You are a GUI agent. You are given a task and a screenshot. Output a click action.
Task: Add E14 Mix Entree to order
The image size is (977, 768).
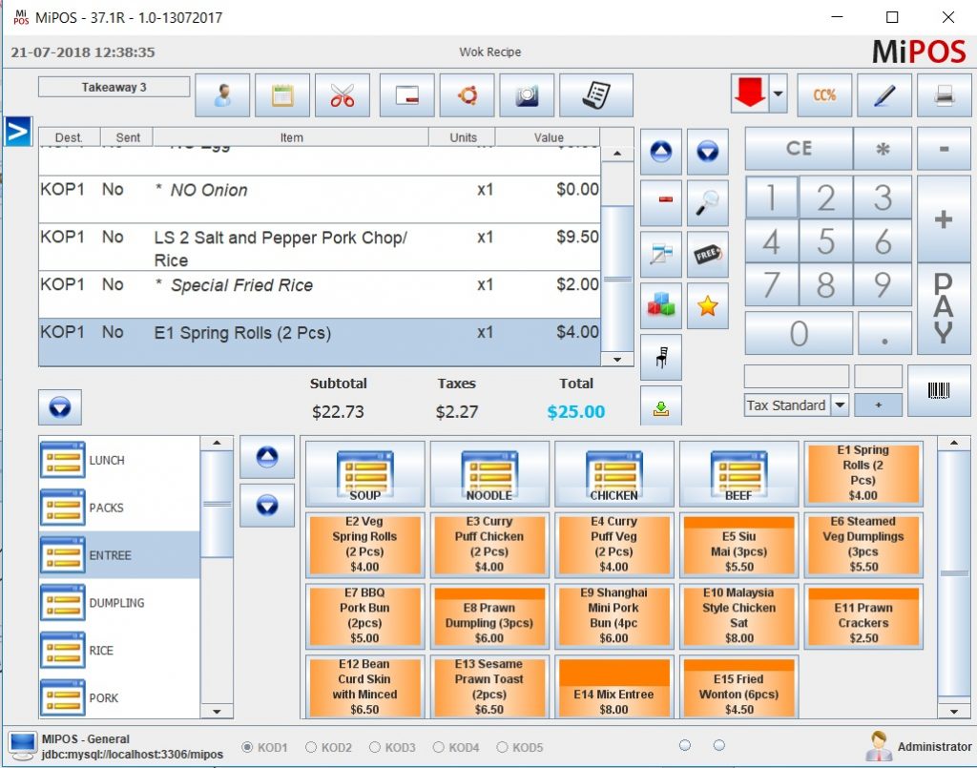tap(614, 688)
